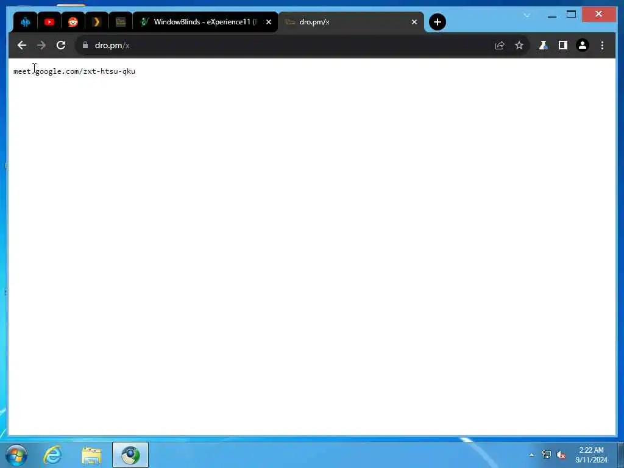Reload the dro.pm/x page

[x=61, y=45]
